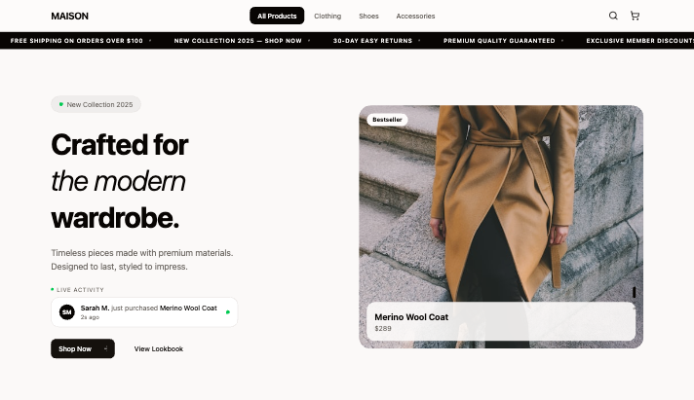Image resolution: width=694 pixels, height=400 pixels.
Task: Click the SM avatar in activity card
Action: coord(67,312)
